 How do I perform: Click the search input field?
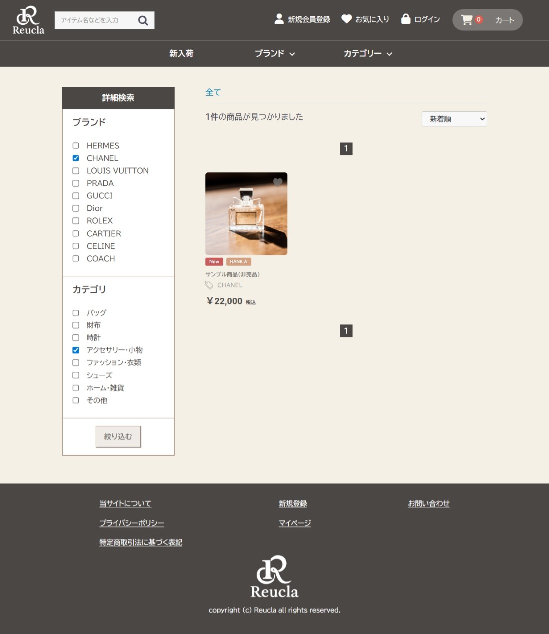pyautogui.click(x=95, y=20)
